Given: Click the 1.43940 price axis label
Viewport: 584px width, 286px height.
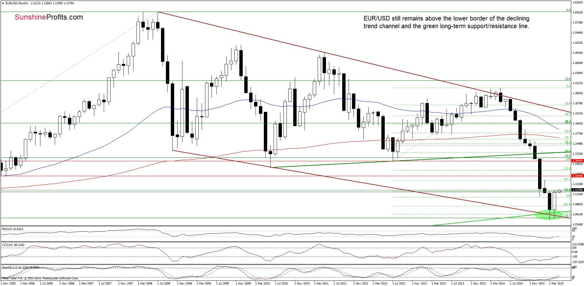Looking at the screenshot, I should pos(577,73).
